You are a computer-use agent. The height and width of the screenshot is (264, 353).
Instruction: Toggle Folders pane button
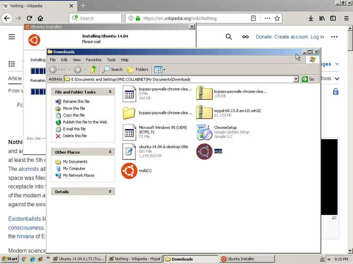click(138, 69)
